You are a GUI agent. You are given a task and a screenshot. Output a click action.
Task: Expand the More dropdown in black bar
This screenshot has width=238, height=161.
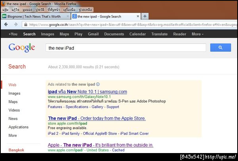(x=198, y=34)
